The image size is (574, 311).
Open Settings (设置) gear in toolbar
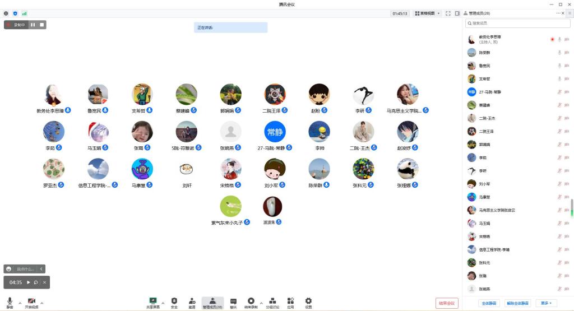[308, 301]
